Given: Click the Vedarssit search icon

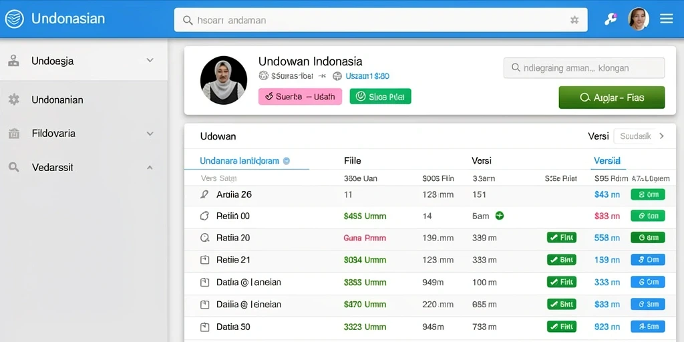Looking at the screenshot, I should (x=13, y=167).
